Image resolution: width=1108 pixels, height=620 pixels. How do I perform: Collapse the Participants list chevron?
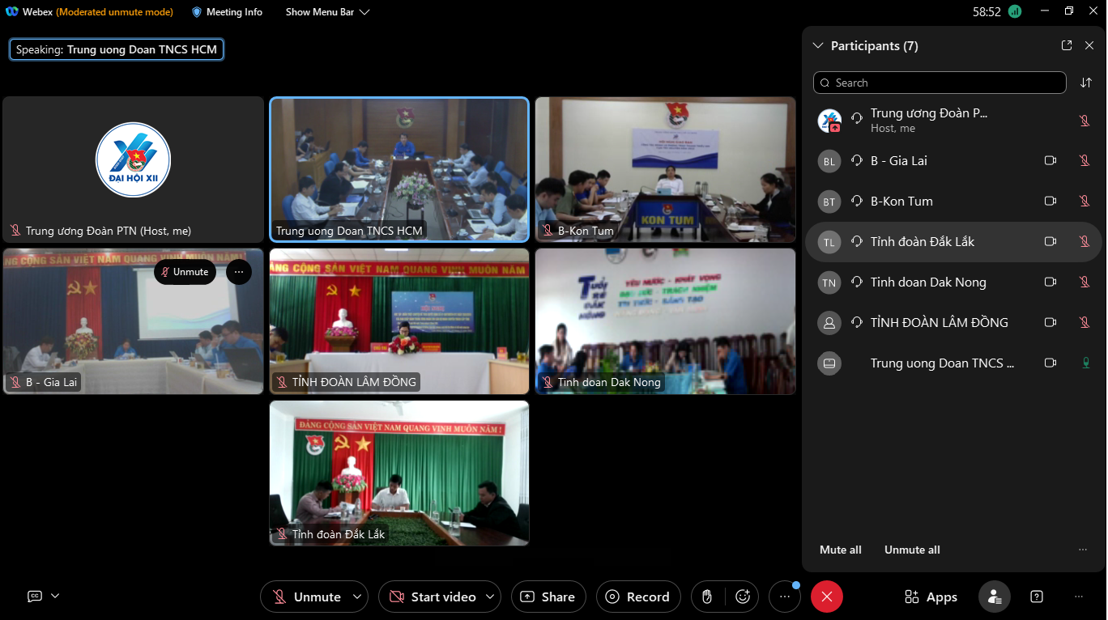818,46
